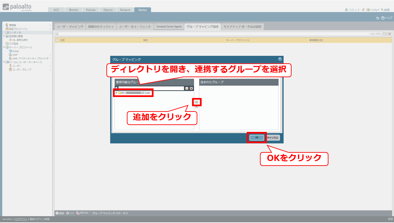The width and height of the screenshot is (394, 223).
Task: Select LDAP in the server profile tree
Action: 15,55
